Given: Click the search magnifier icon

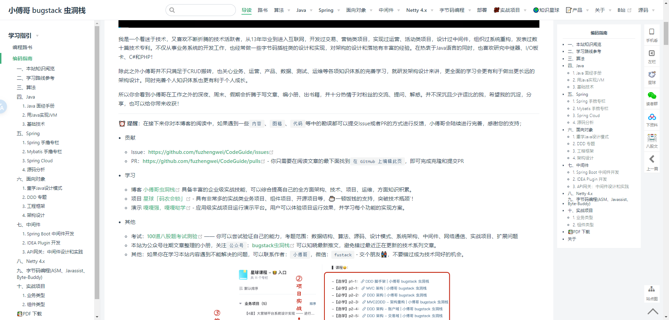Looking at the screenshot, I should [172, 10].
